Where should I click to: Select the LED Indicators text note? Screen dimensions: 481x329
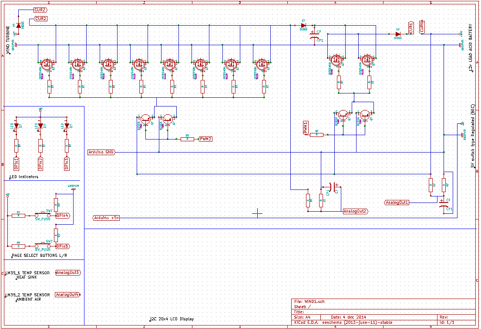[x=24, y=177]
